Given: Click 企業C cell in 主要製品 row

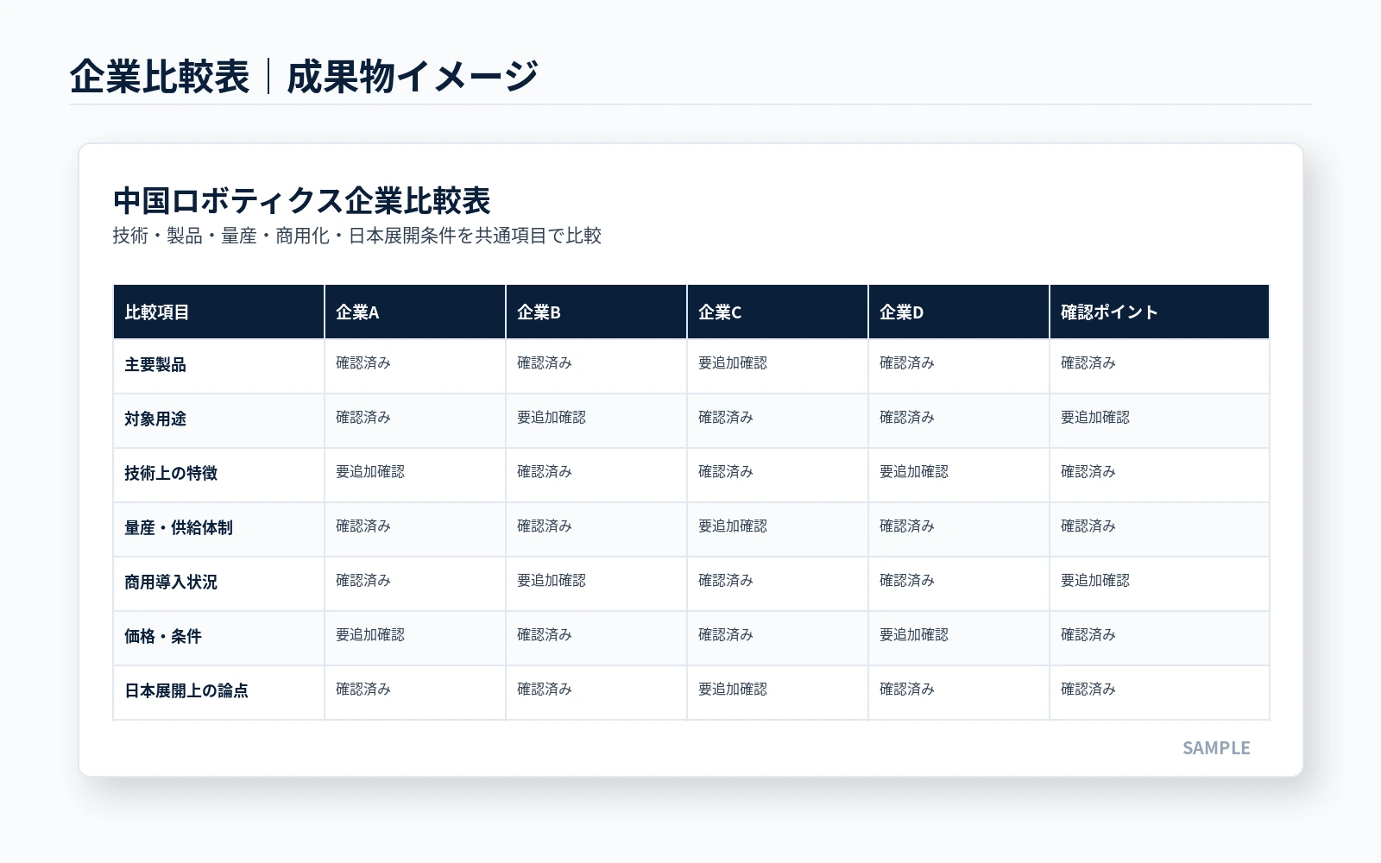Looking at the screenshot, I should coord(778,366).
